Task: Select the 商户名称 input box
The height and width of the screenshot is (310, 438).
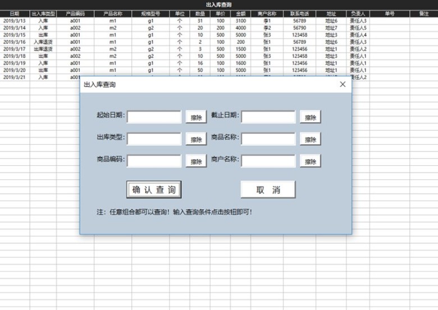Action: click(268, 161)
